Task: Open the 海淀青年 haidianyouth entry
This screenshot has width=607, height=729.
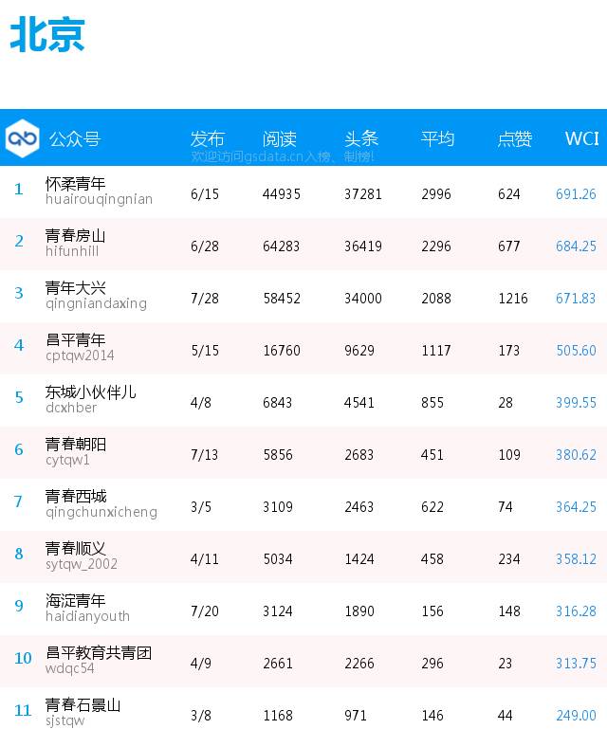Action: click(87, 608)
